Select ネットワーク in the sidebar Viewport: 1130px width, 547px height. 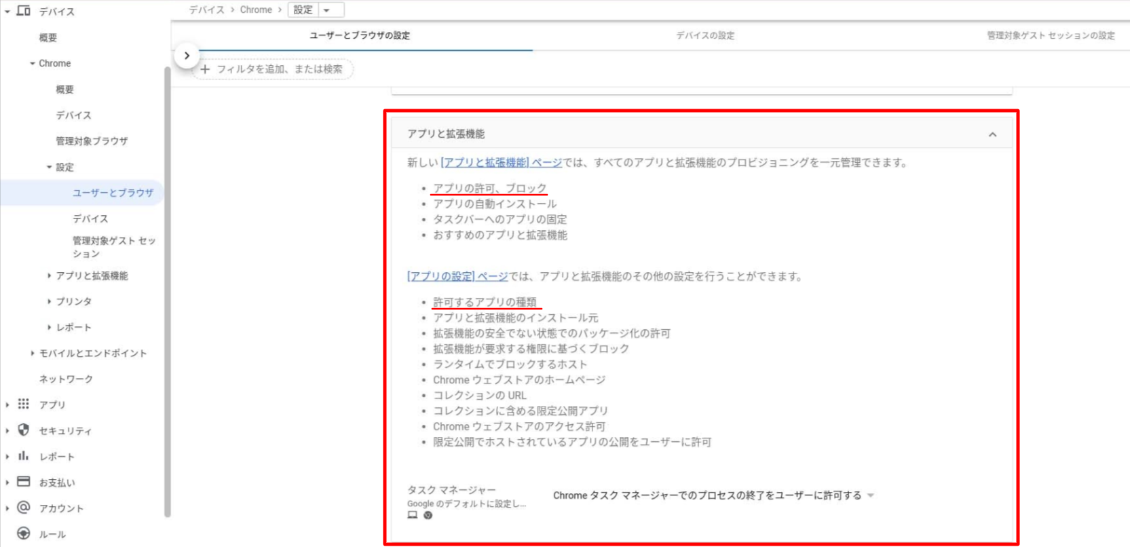pos(66,379)
